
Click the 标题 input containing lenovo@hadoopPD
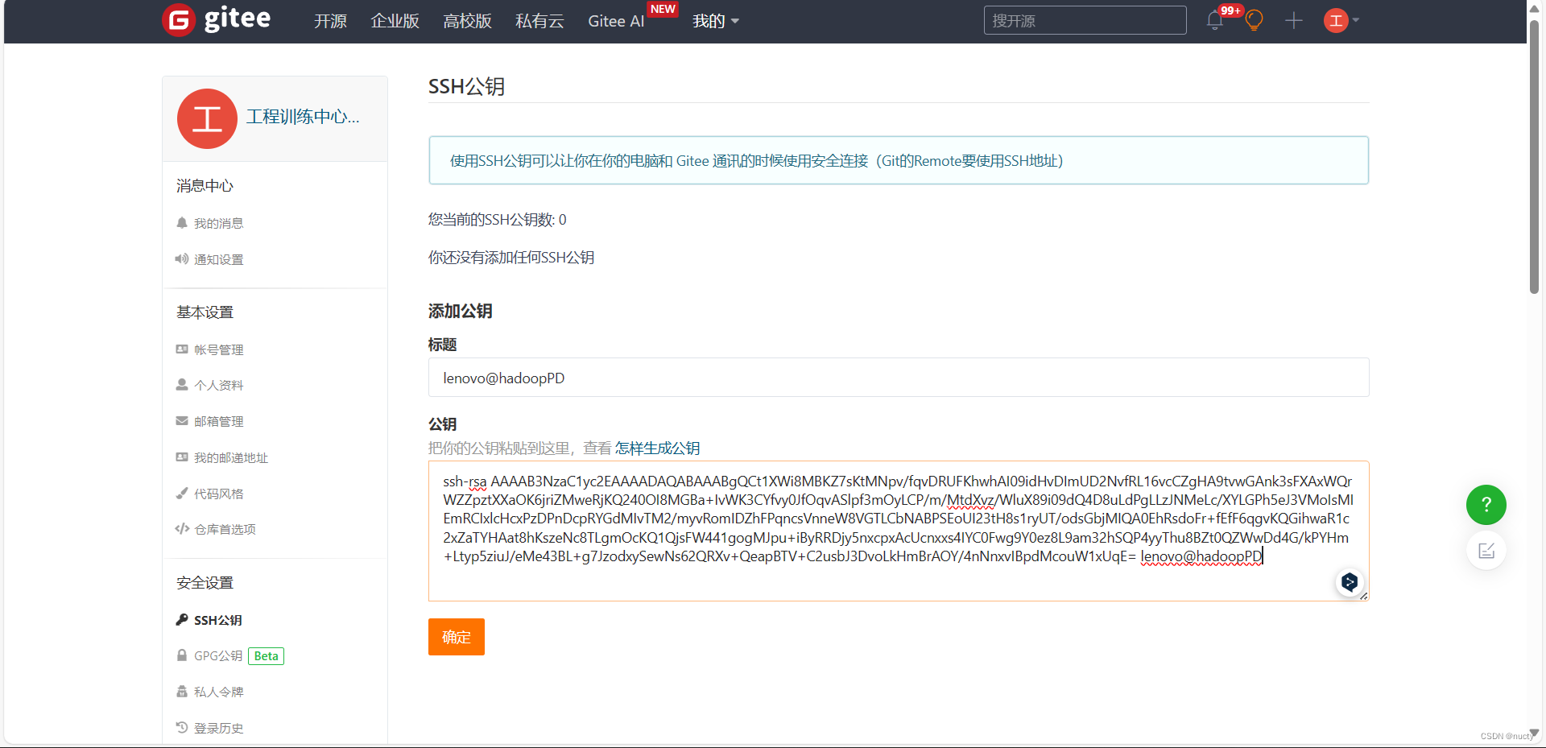(x=899, y=378)
